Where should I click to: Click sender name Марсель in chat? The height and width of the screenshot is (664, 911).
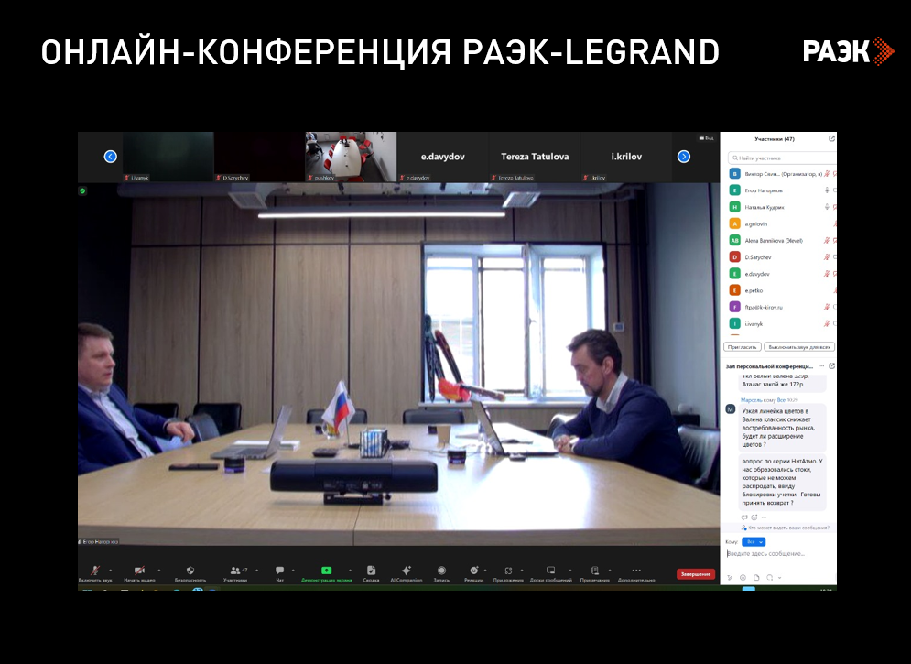coord(750,400)
